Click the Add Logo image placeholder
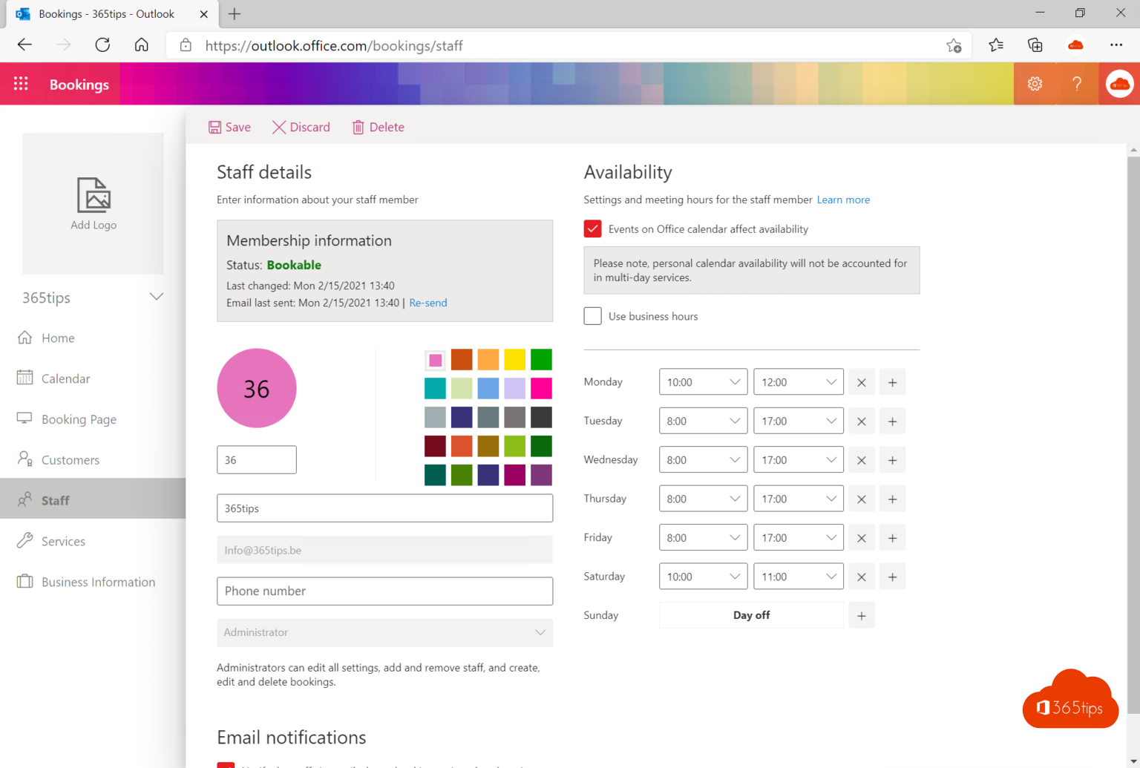Screen dimensions: 1140x768 pyautogui.click(x=94, y=203)
